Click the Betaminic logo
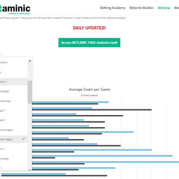The width and height of the screenshot is (179, 179). pos(15,10)
